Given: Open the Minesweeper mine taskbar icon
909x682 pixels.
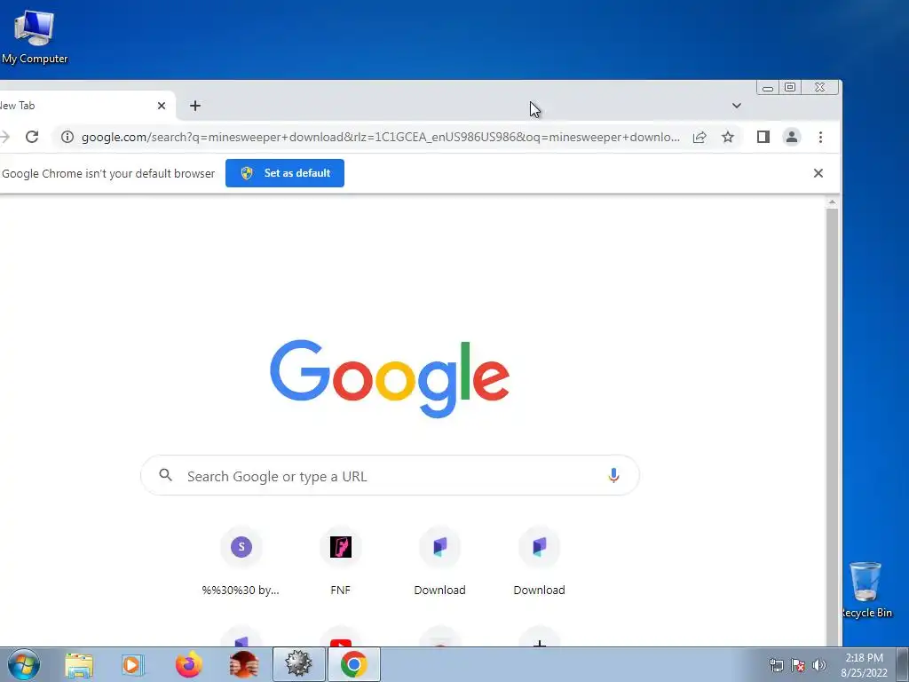Looking at the screenshot, I should [298, 664].
